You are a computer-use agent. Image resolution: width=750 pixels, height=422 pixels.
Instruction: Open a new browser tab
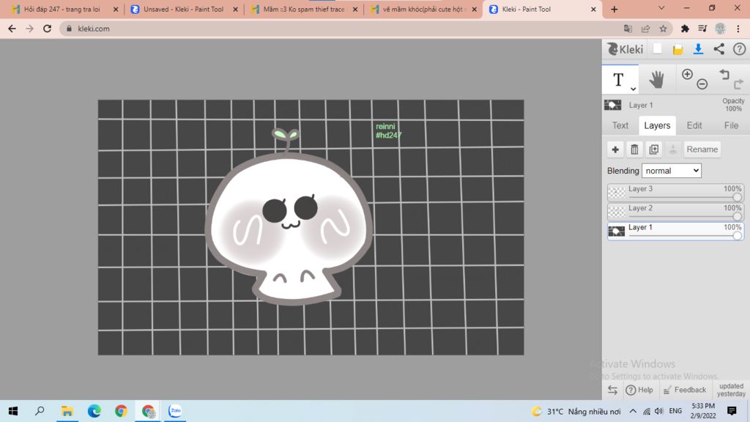615,9
